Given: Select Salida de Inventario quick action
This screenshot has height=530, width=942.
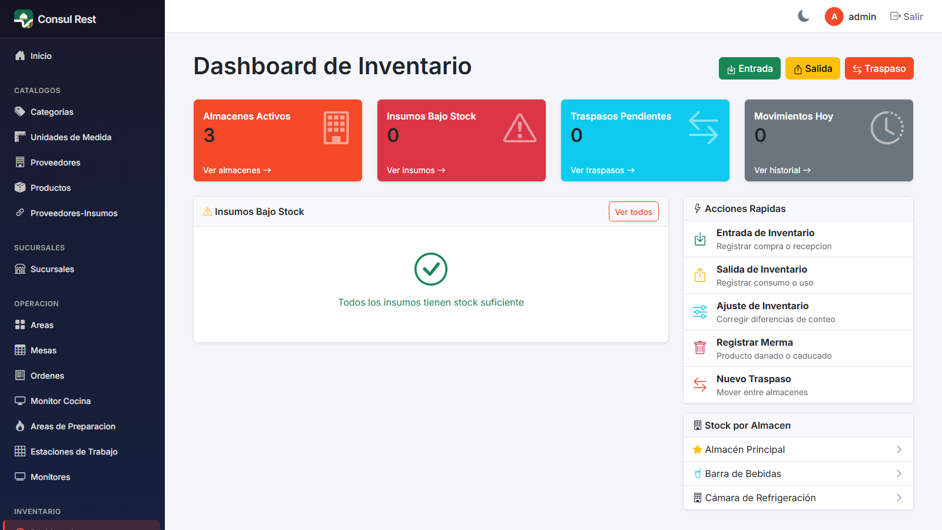Looking at the screenshot, I should click(x=798, y=276).
